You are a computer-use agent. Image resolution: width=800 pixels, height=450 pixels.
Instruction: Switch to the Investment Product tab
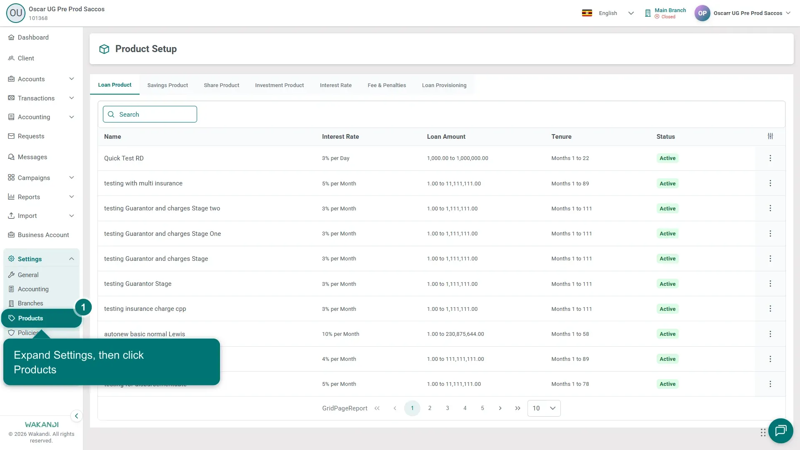tap(280, 85)
